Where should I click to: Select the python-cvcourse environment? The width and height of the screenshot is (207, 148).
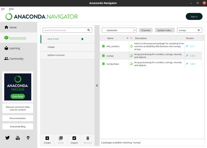coord(67,55)
